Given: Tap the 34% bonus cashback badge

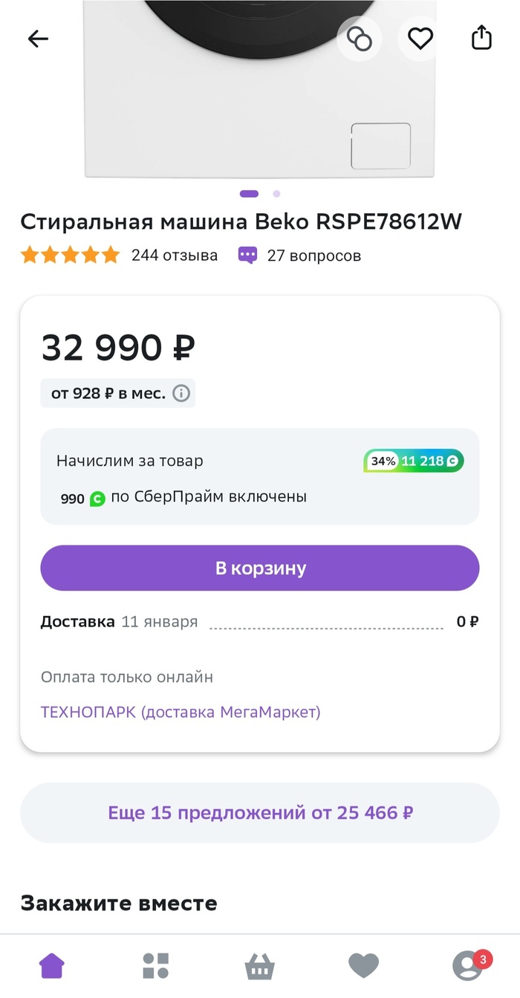Looking at the screenshot, I should (x=414, y=461).
